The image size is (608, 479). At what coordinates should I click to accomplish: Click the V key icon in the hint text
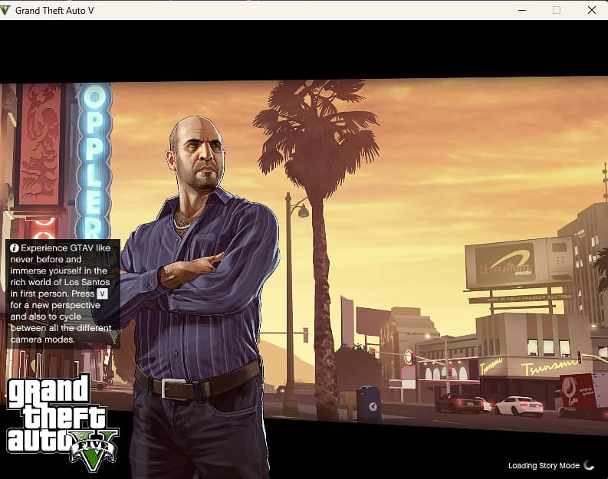pyautogui.click(x=103, y=294)
